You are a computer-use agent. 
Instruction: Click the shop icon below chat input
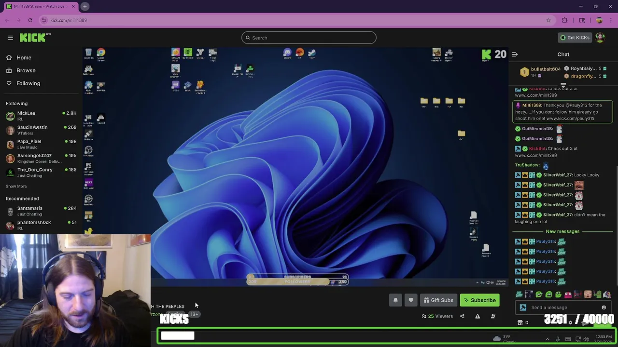tap(520, 322)
